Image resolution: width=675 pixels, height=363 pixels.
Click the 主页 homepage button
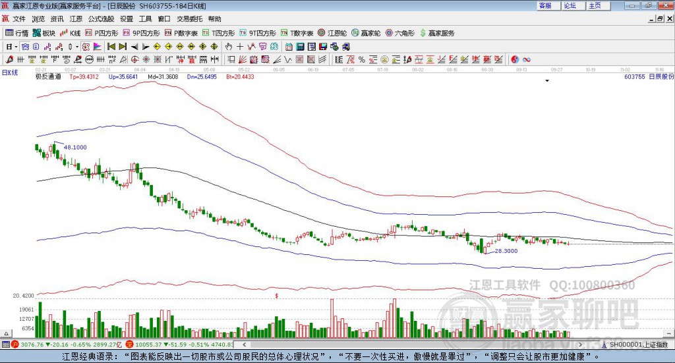pyautogui.click(x=599, y=5)
